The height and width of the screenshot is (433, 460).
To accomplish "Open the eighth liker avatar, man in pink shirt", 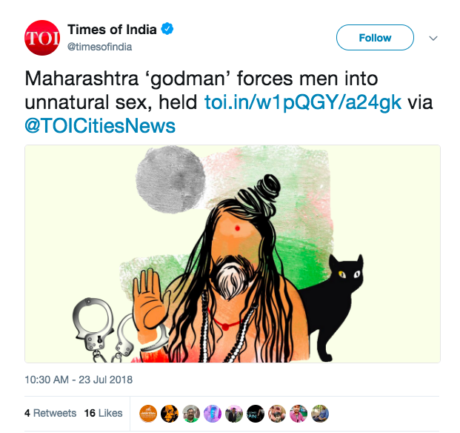I will point(299,413).
